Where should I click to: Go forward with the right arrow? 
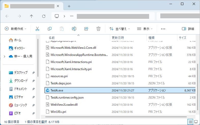19,16
